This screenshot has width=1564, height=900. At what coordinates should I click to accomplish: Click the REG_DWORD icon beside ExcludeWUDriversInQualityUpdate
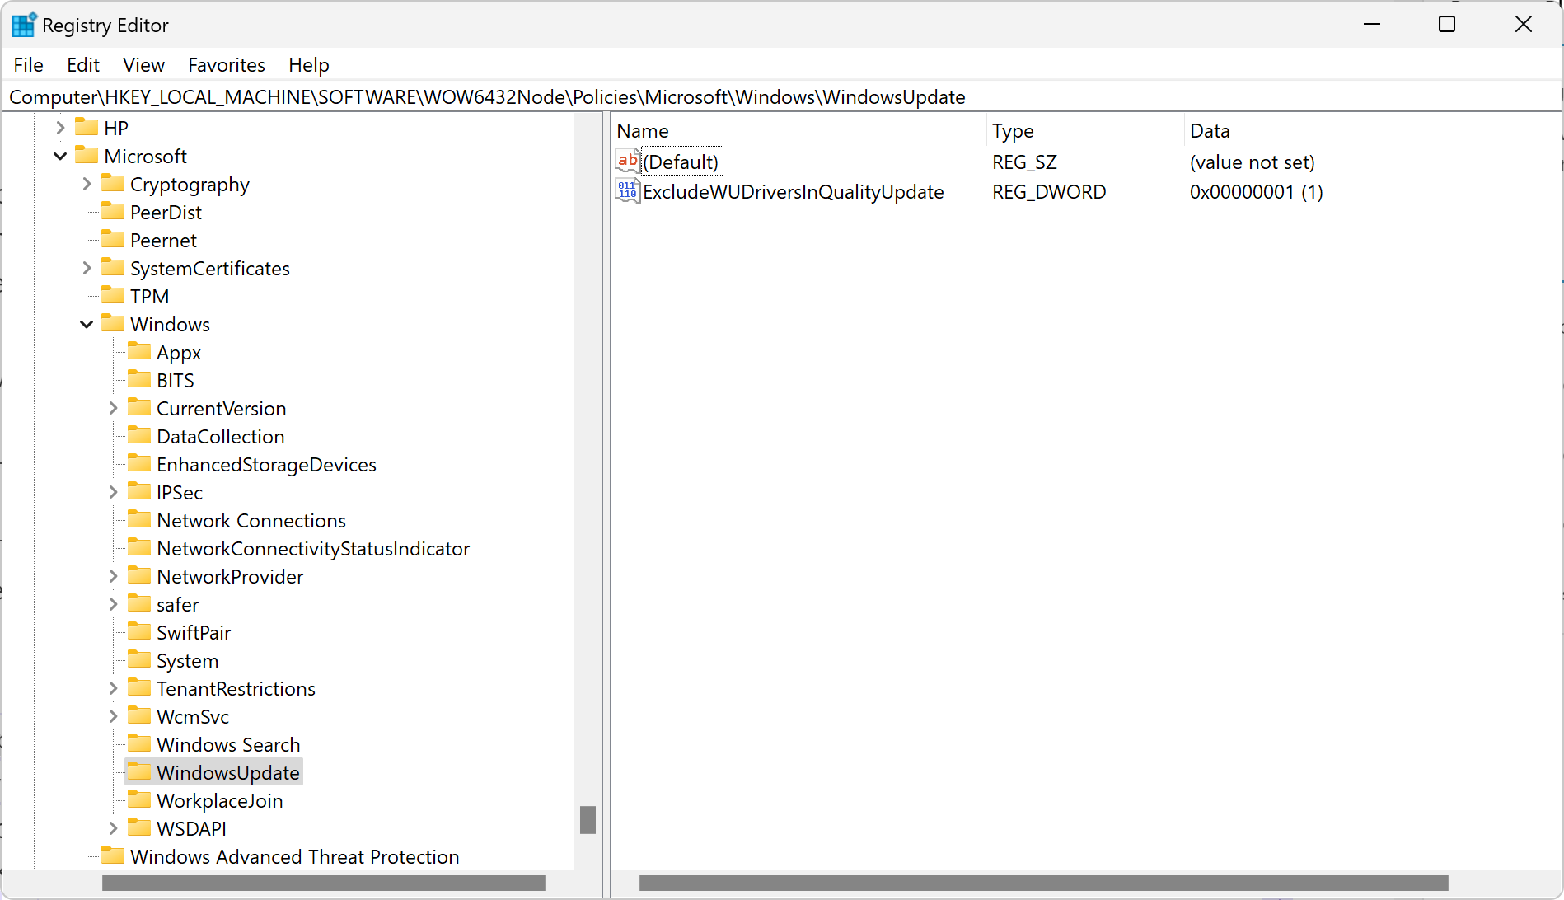point(627,190)
